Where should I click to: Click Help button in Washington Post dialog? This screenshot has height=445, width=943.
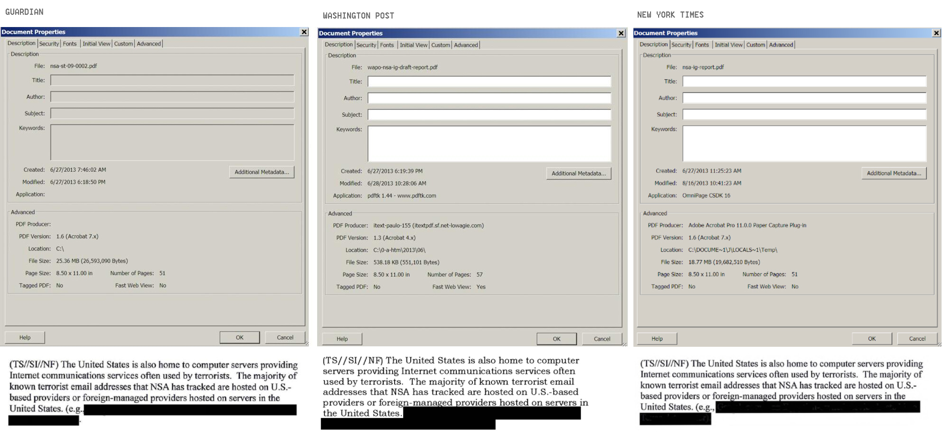(342, 339)
